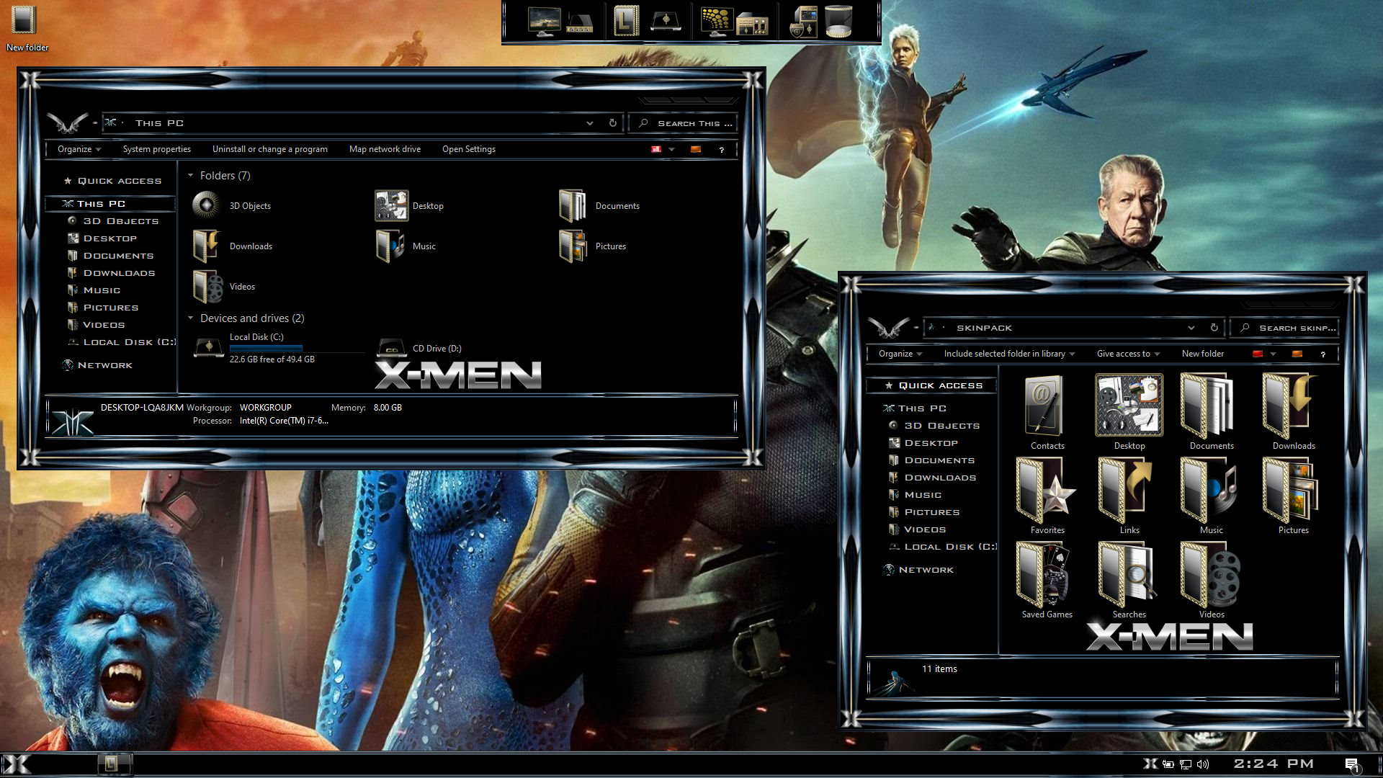Collapse the Devices and drives group

[191, 318]
